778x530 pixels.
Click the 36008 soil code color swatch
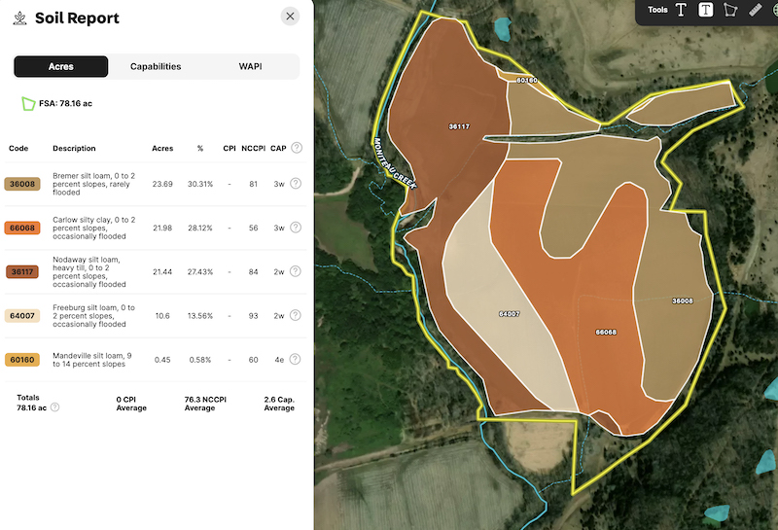click(x=22, y=184)
